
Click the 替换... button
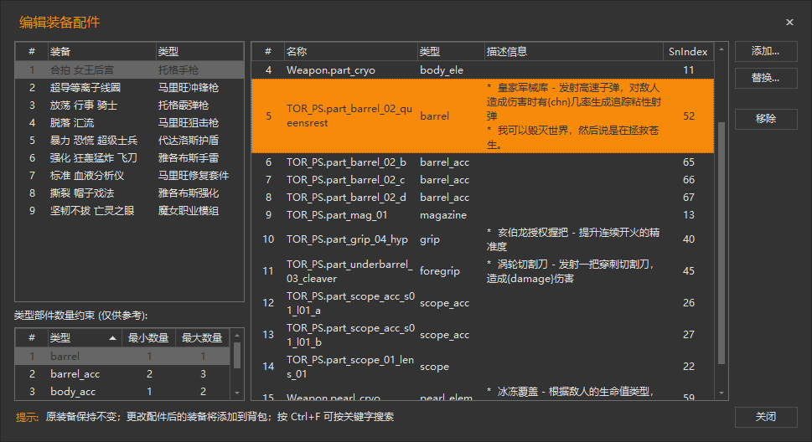point(766,78)
